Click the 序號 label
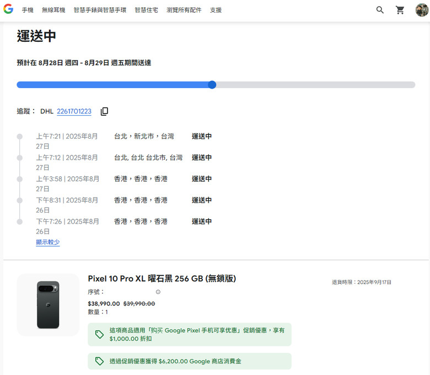This screenshot has height=375, width=430. click(96, 292)
